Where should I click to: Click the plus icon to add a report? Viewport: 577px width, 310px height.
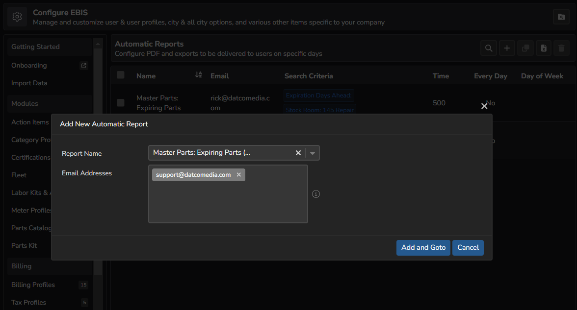[507, 48]
